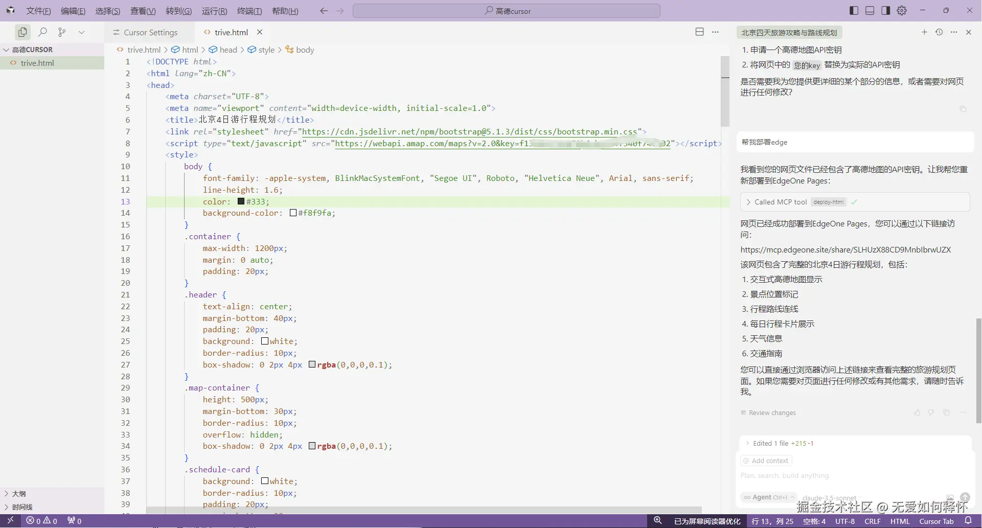Copy the response with the copy icon
This screenshot has width=982, height=528.
(947, 412)
